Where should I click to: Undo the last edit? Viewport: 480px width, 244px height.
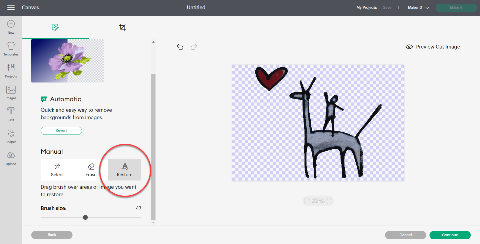pos(180,47)
